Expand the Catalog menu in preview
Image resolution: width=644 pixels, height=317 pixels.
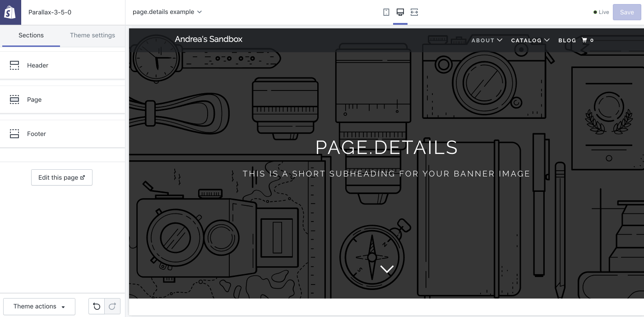pyautogui.click(x=530, y=40)
